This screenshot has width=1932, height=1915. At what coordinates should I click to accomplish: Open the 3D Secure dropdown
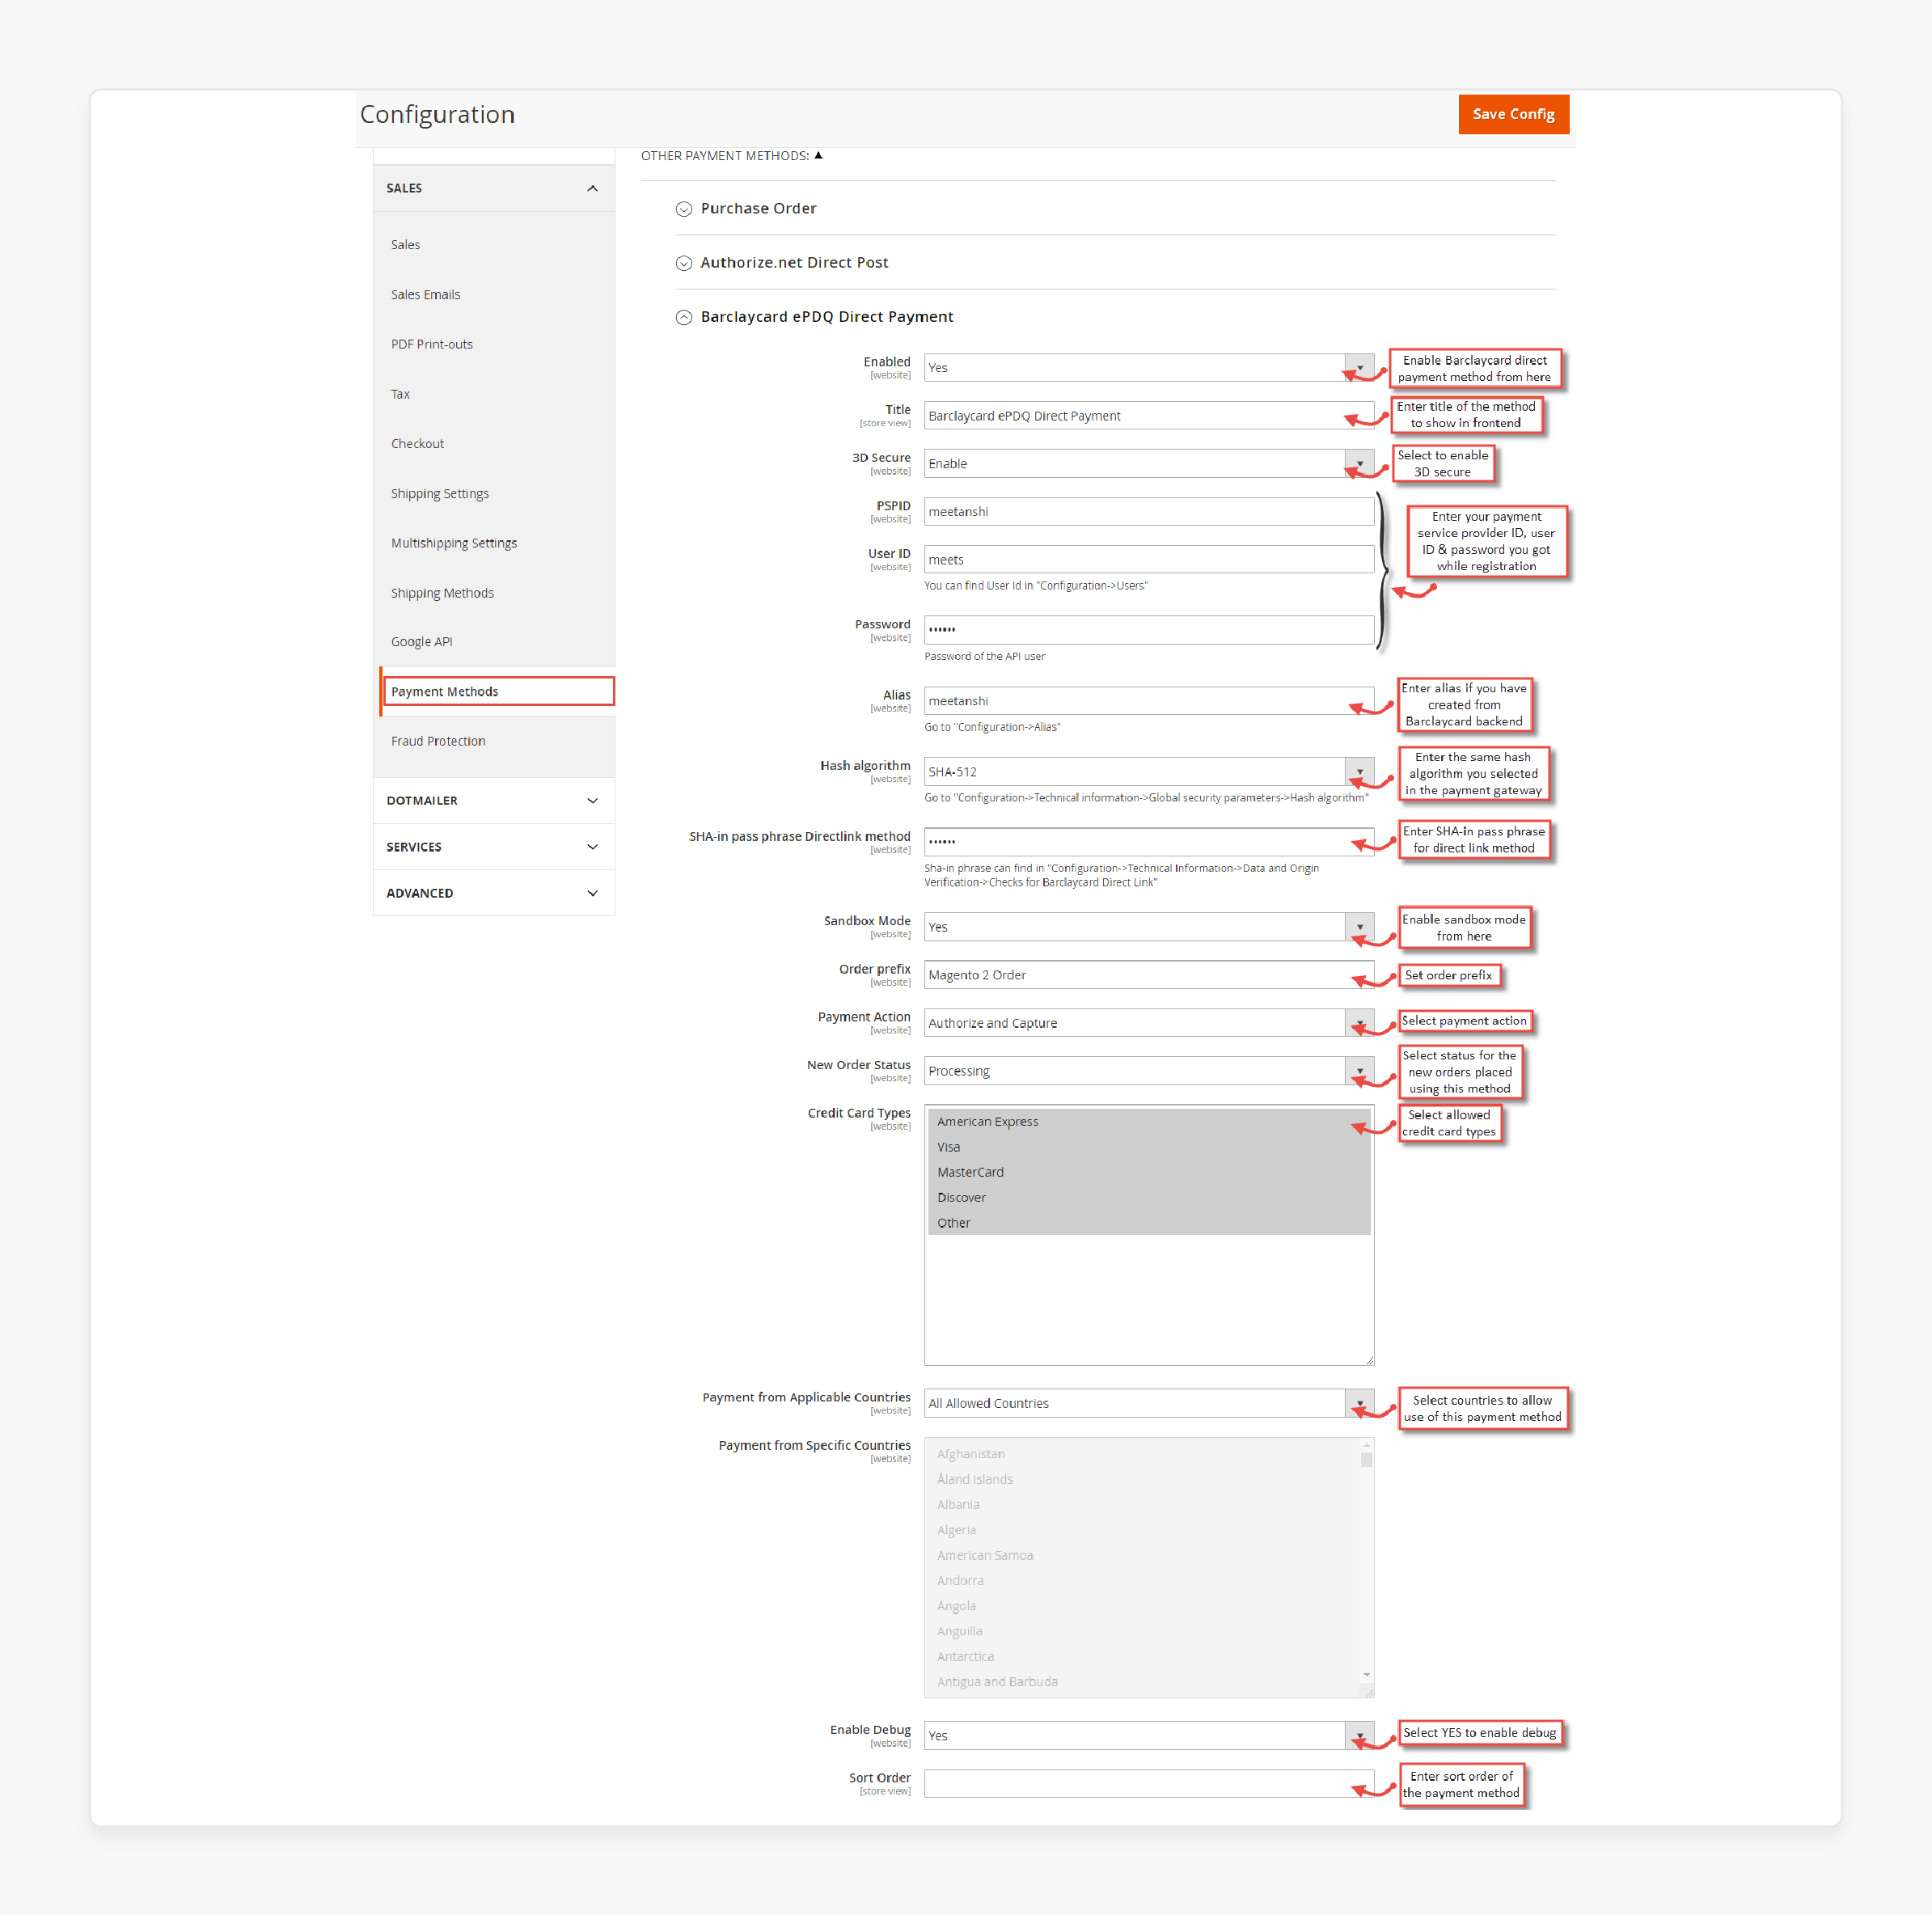(1148, 463)
